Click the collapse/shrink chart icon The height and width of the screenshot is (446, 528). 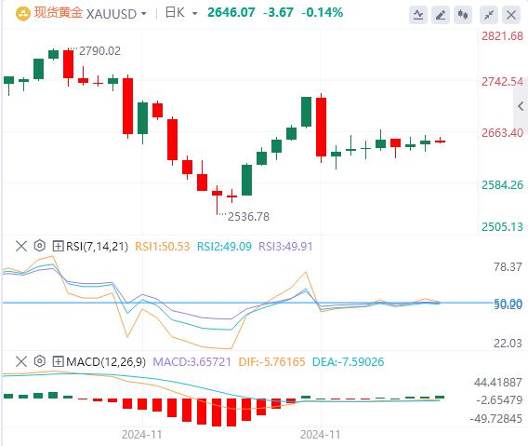pos(489,15)
